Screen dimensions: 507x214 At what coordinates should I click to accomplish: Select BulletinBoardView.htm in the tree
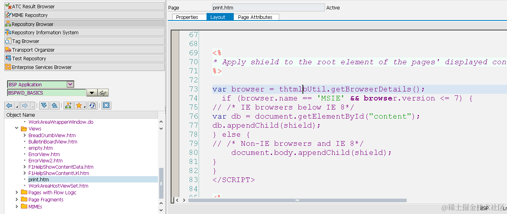[x=53, y=141]
